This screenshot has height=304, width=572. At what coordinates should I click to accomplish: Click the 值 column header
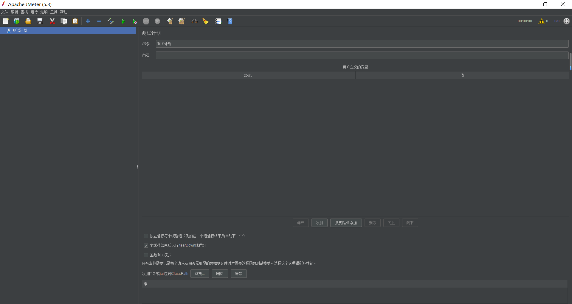462,75
